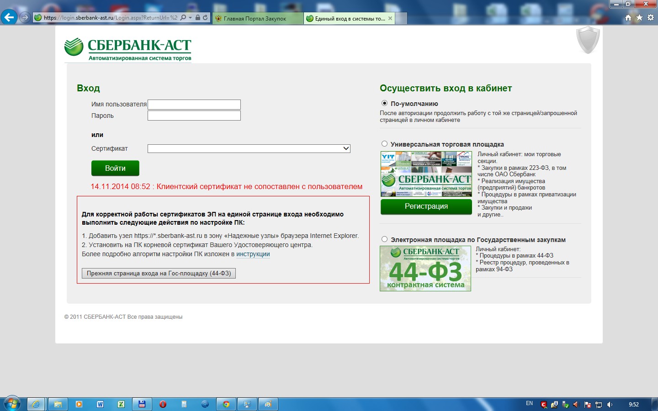Image resolution: width=658 pixels, height=411 pixels.
Task: Refresh the page with the reload icon
Action: 206,18
